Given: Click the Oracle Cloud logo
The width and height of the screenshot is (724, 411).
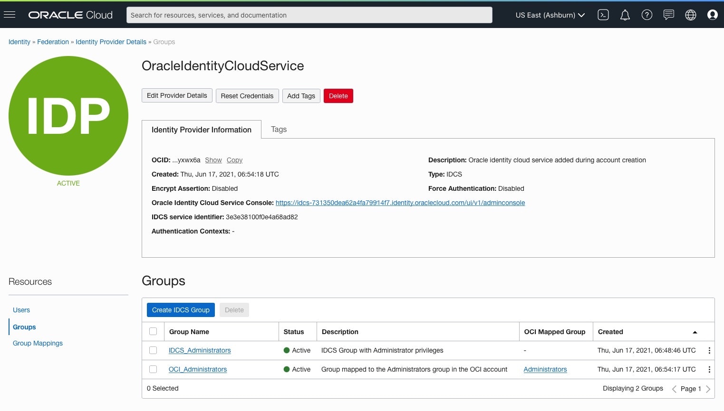Looking at the screenshot, I should (x=70, y=15).
